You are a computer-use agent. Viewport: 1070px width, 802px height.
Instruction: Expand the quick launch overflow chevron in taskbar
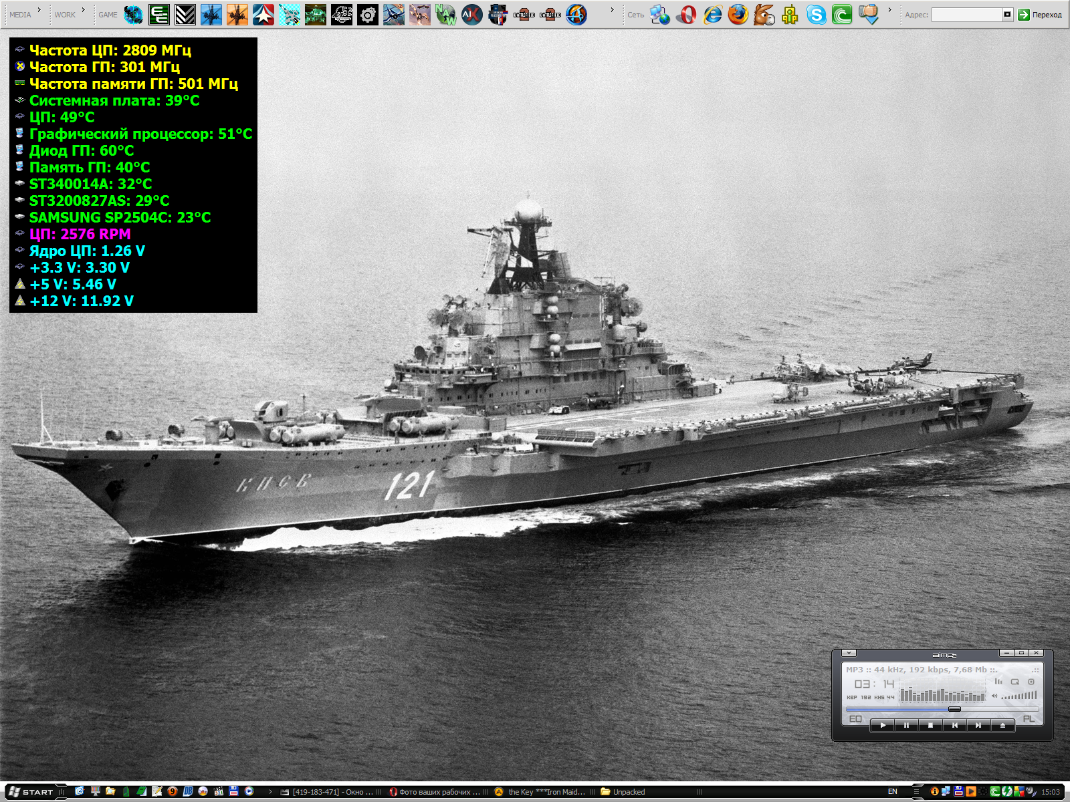(x=271, y=792)
